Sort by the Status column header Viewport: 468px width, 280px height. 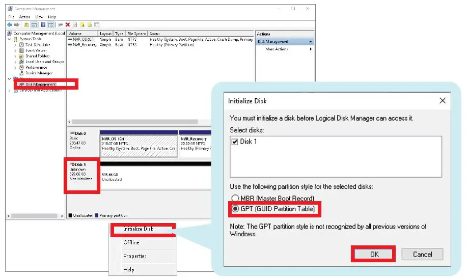201,34
